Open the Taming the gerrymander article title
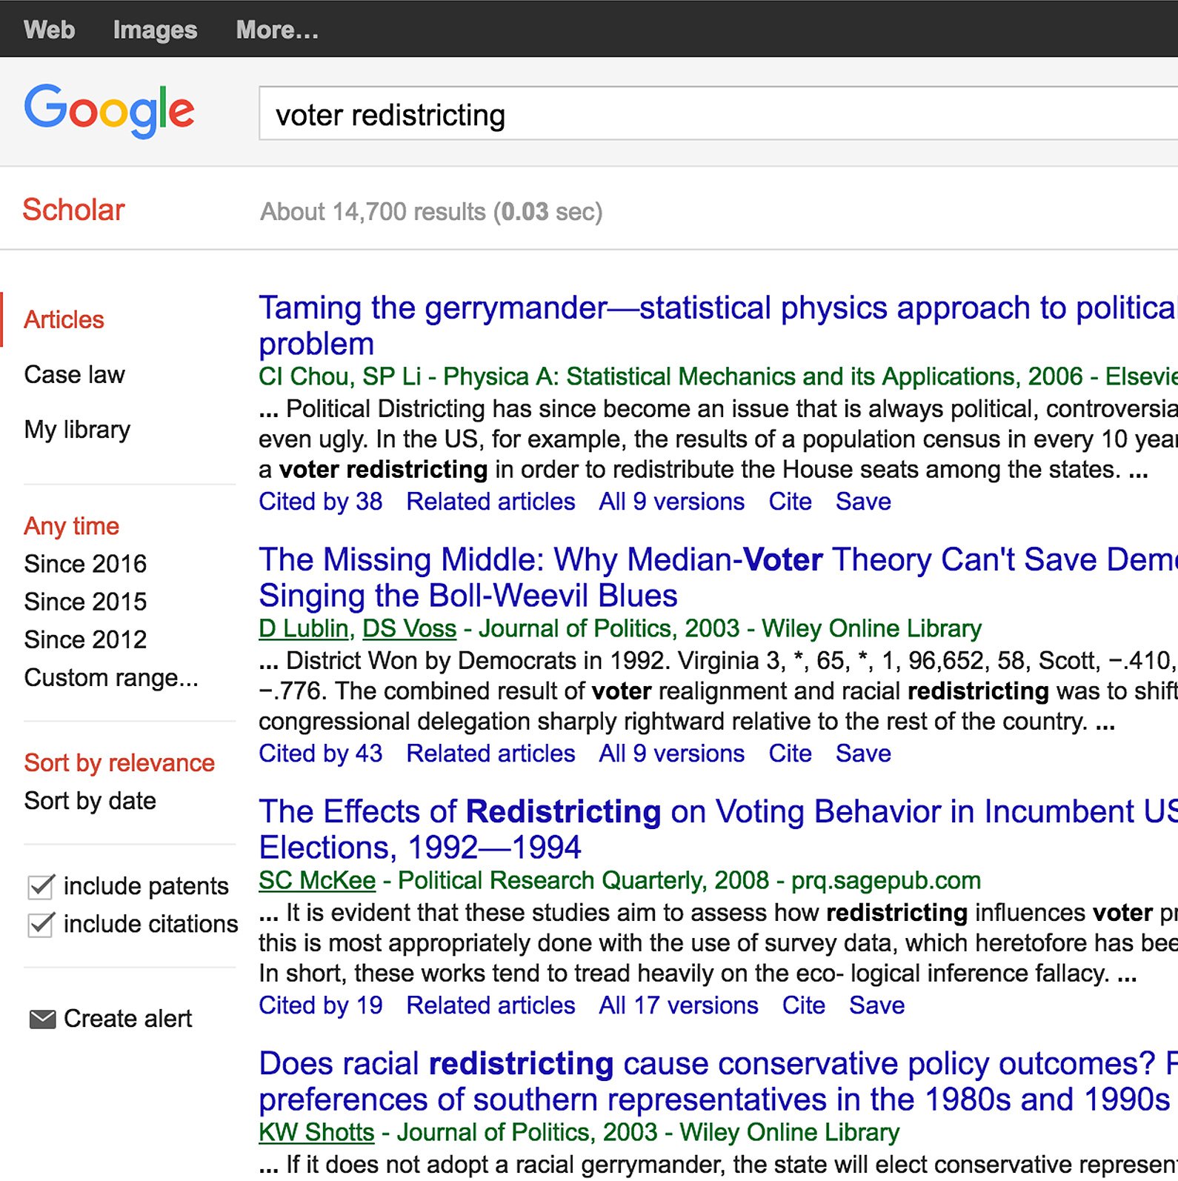This screenshot has height=1181, width=1178. pos(718,325)
